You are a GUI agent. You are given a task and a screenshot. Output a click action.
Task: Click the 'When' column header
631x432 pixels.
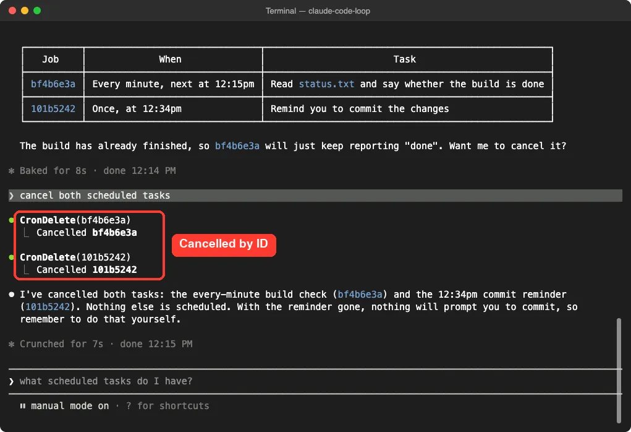170,59
